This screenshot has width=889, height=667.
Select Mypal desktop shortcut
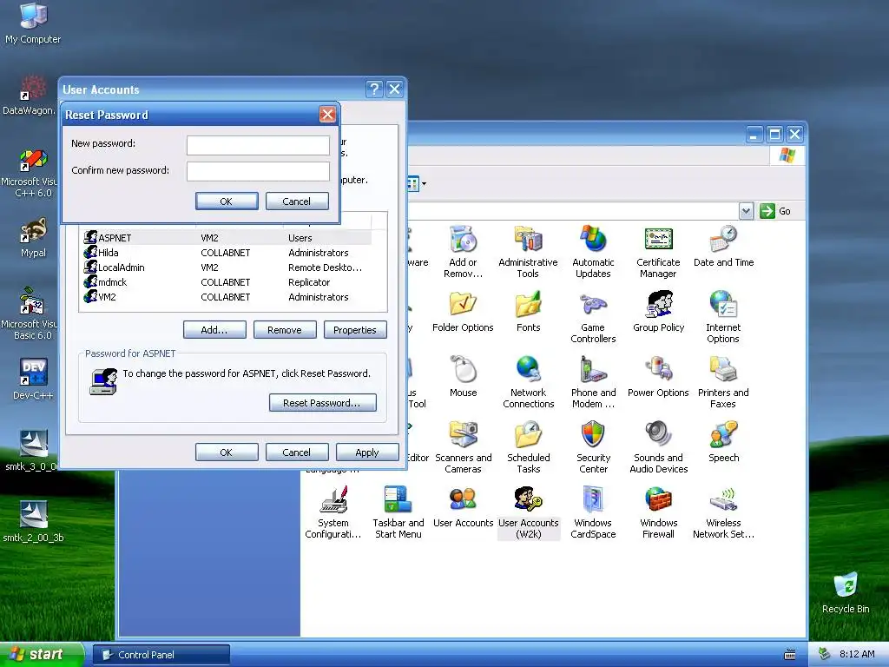(x=33, y=237)
